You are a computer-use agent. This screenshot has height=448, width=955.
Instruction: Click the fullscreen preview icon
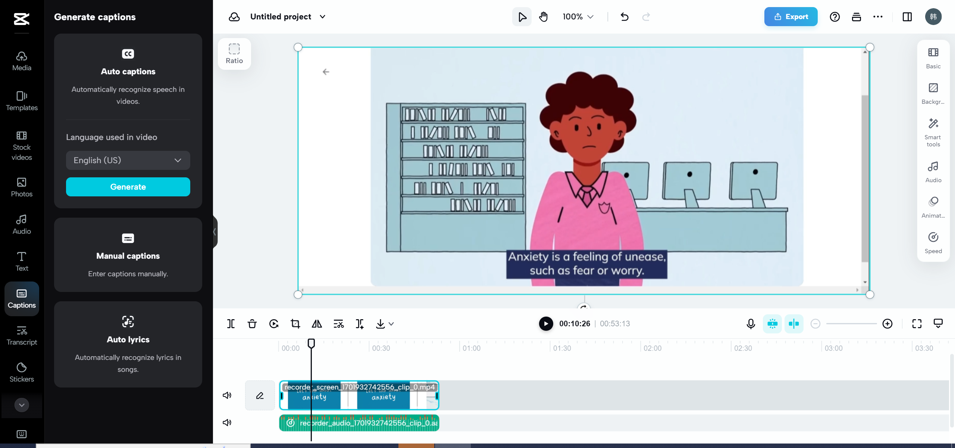(917, 324)
